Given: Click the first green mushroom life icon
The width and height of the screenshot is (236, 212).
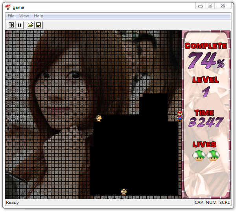Looking at the screenshot, I should click(x=199, y=155).
